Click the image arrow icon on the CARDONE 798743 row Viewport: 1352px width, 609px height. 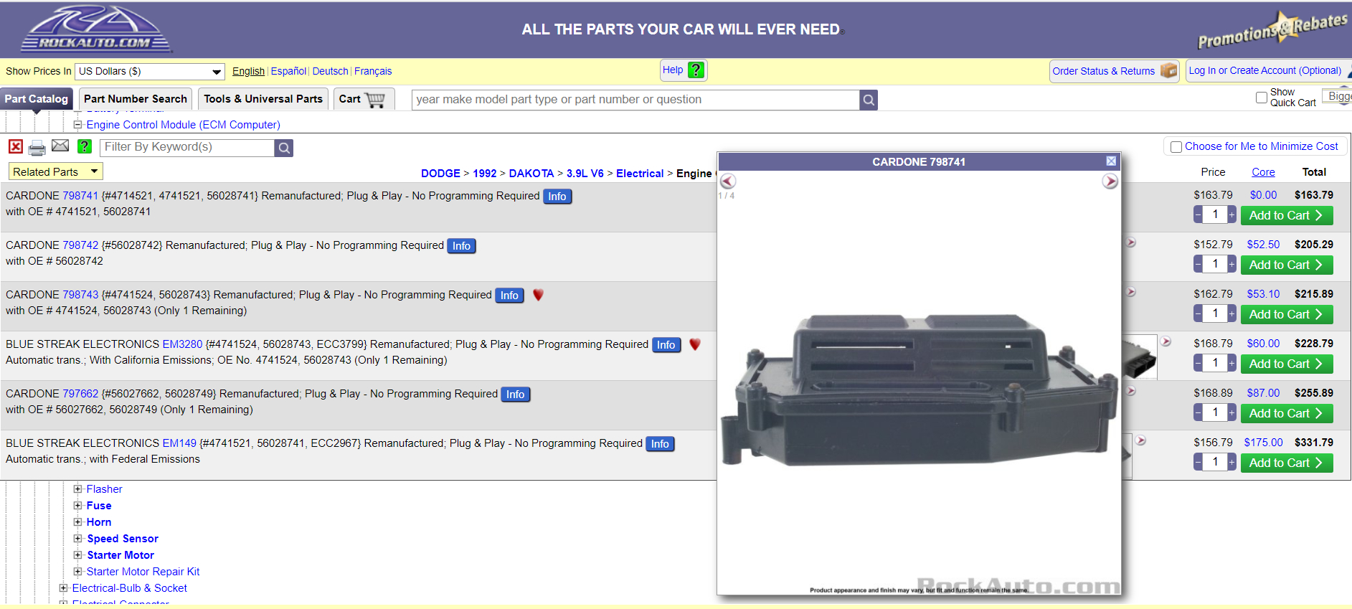pos(1131,292)
